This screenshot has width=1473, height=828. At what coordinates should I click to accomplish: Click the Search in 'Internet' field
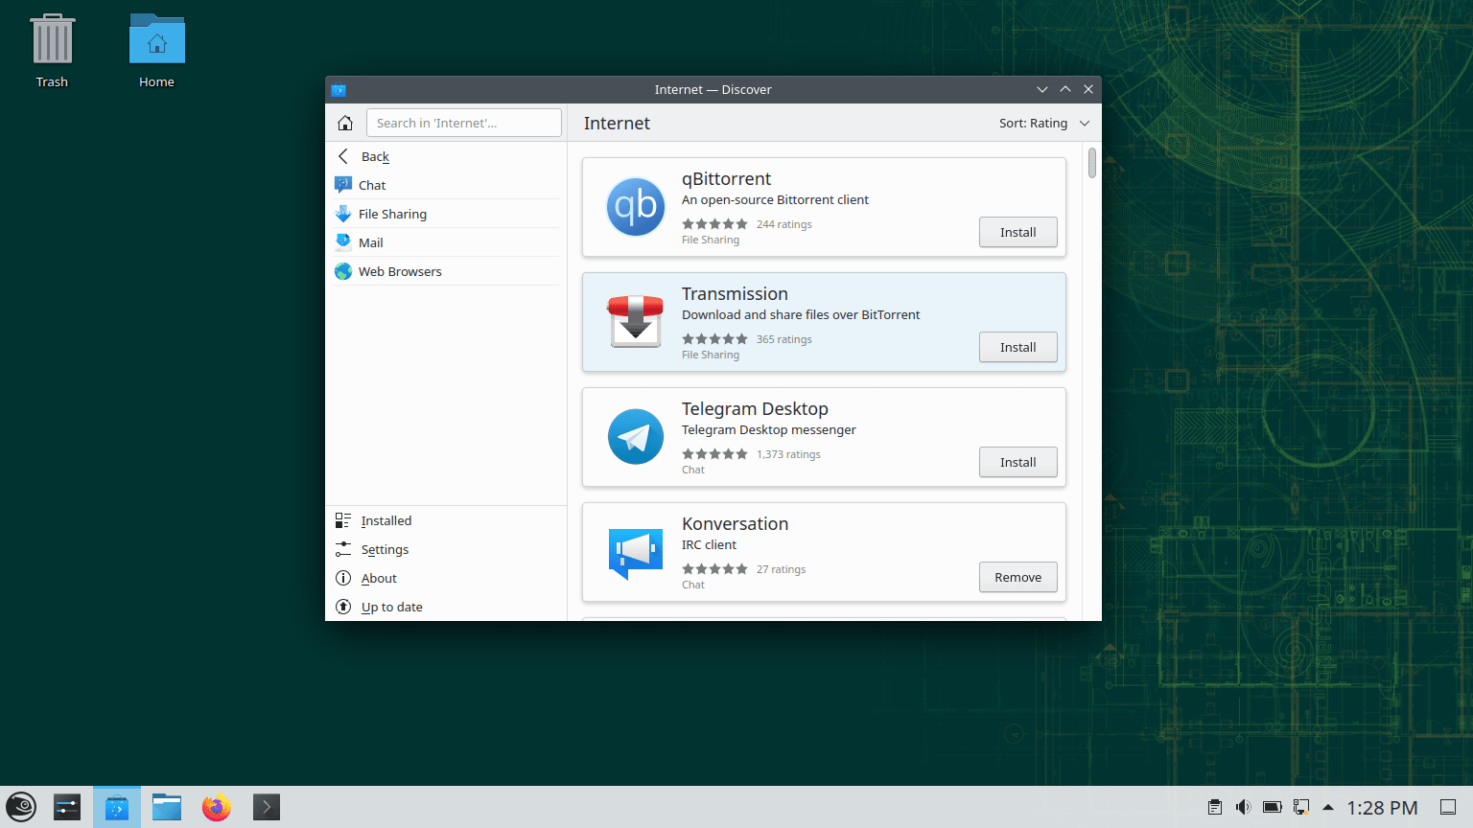pos(463,123)
